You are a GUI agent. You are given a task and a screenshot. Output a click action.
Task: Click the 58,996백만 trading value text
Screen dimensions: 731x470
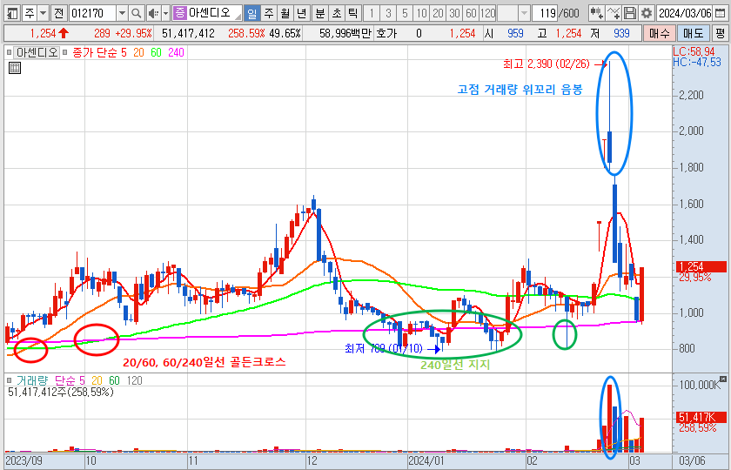pyautogui.click(x=346, y=34)
